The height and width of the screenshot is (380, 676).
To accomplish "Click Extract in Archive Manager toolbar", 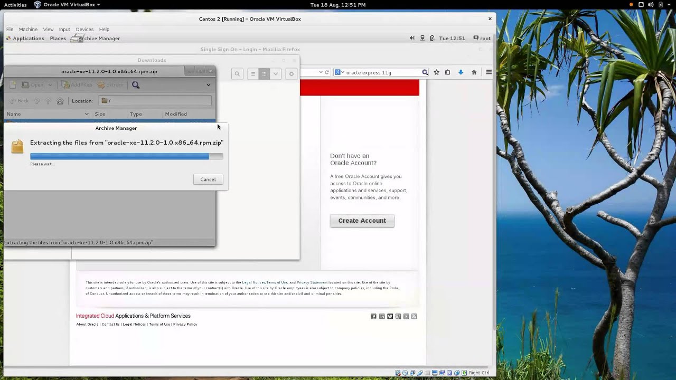I will click(110, 85).
